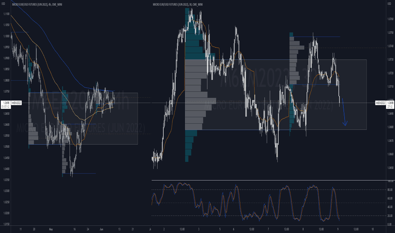Viewport: 395px width, 233px height.
Task: Click the 13 date label on 4h time axis
Action: tap(119, 229)
